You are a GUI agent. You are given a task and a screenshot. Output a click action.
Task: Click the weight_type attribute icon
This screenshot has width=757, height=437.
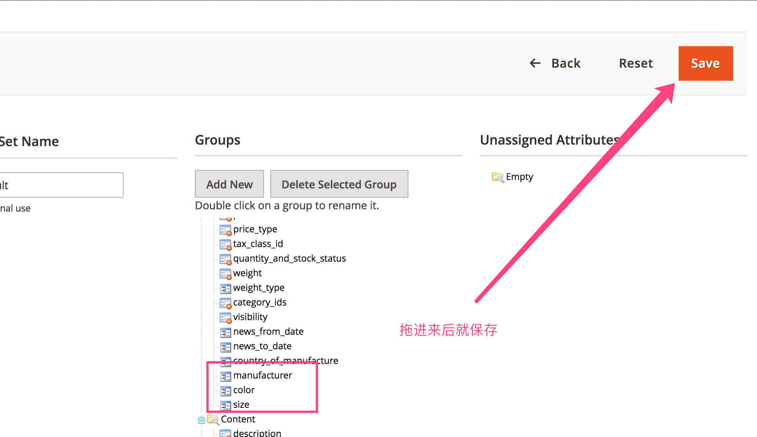tap(225, 288)
